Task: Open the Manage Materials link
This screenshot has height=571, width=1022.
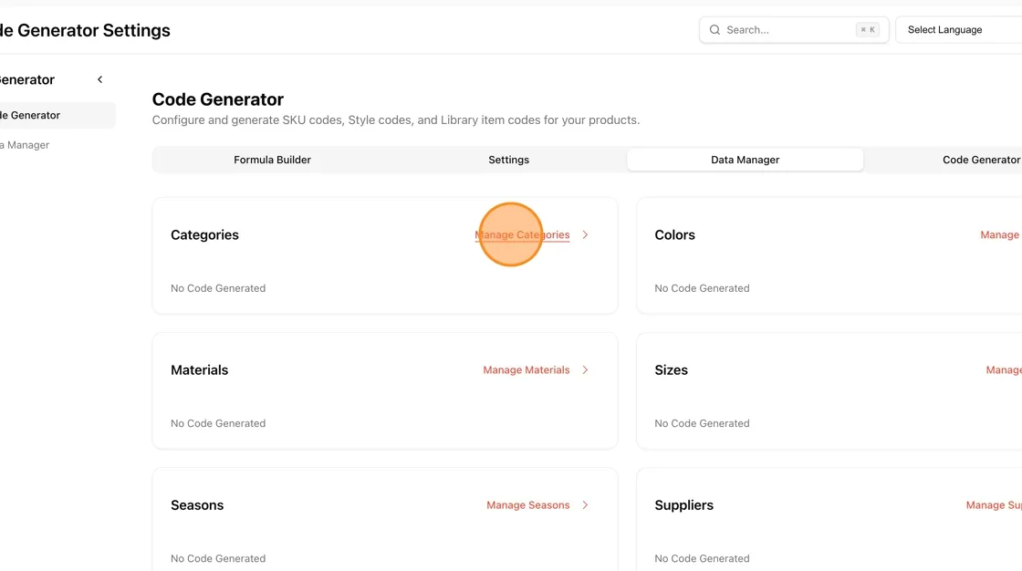Action: pyautogui.click(x=526, y=369)
